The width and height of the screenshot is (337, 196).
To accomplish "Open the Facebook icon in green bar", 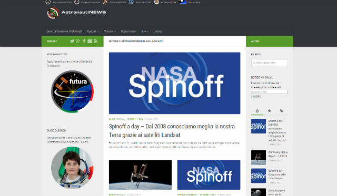I will point(84,41).
